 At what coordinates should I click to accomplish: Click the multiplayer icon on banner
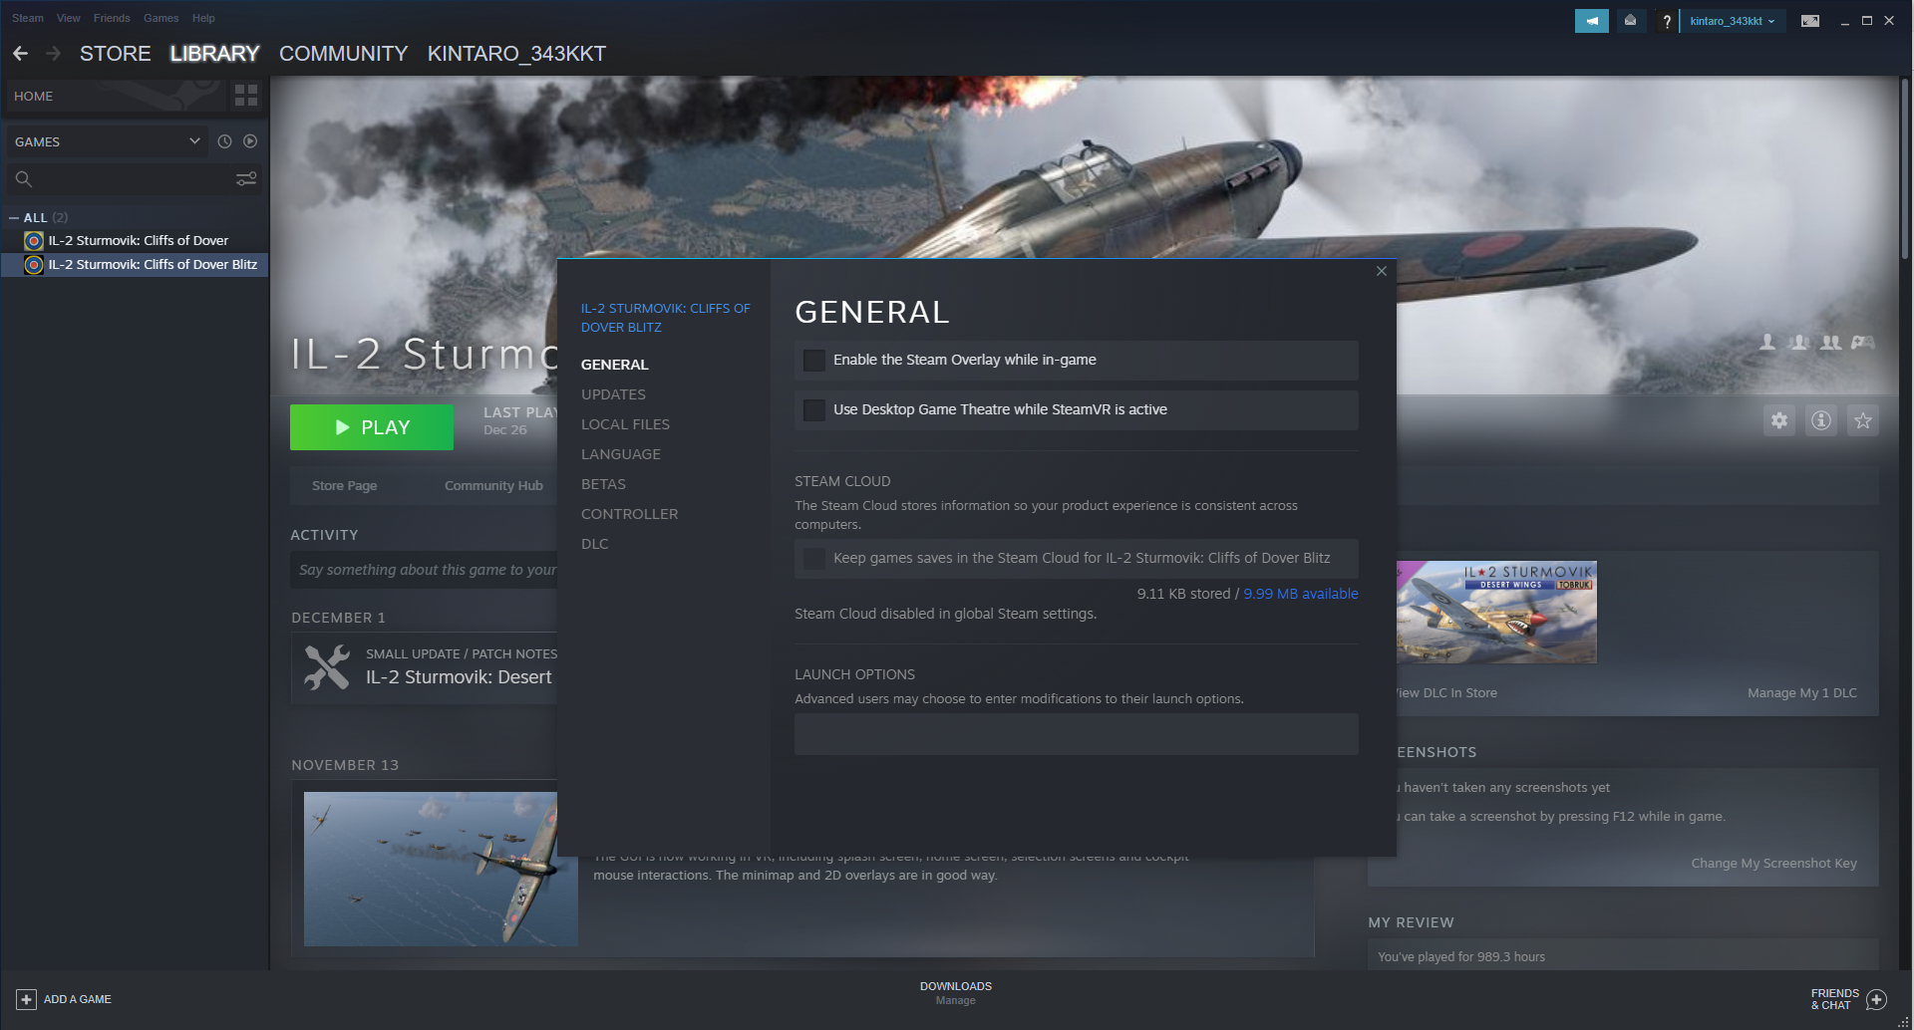1799,343
